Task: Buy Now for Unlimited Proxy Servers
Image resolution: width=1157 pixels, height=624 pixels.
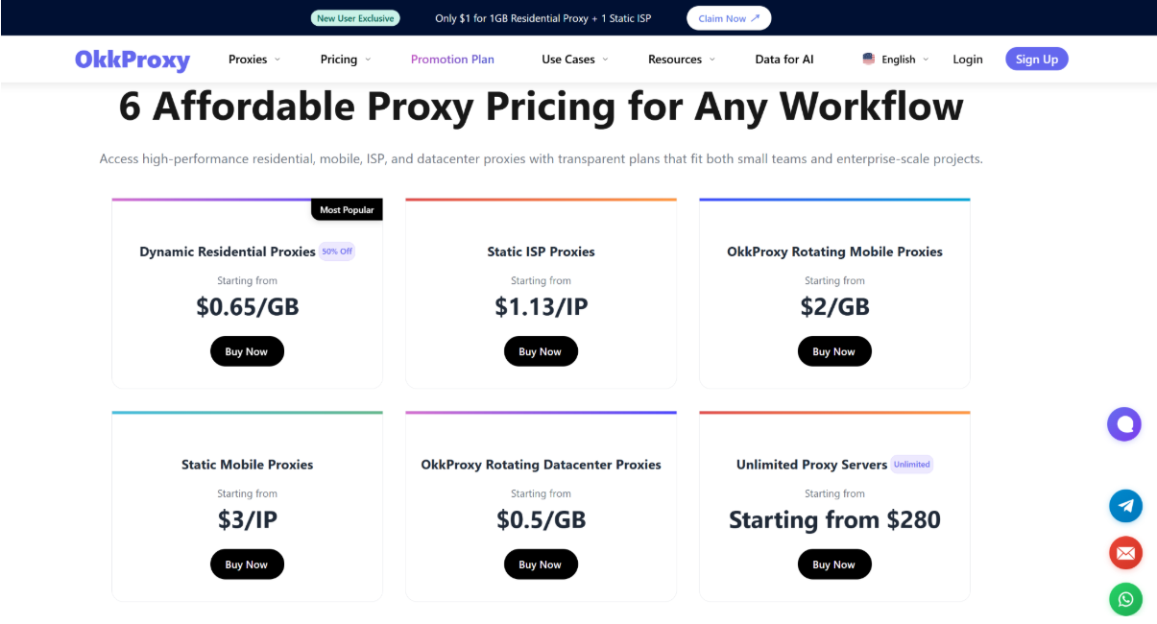Action: pos(834,564)
